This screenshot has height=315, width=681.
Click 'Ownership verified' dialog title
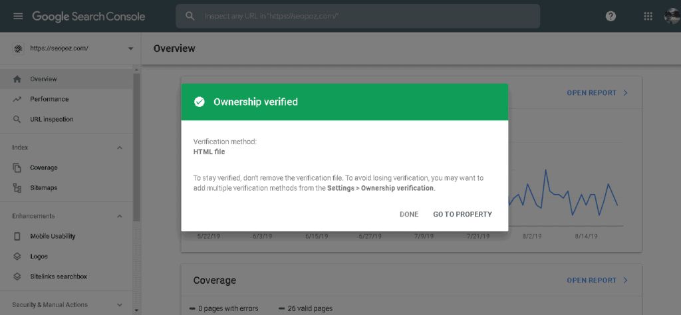(255, 102)
